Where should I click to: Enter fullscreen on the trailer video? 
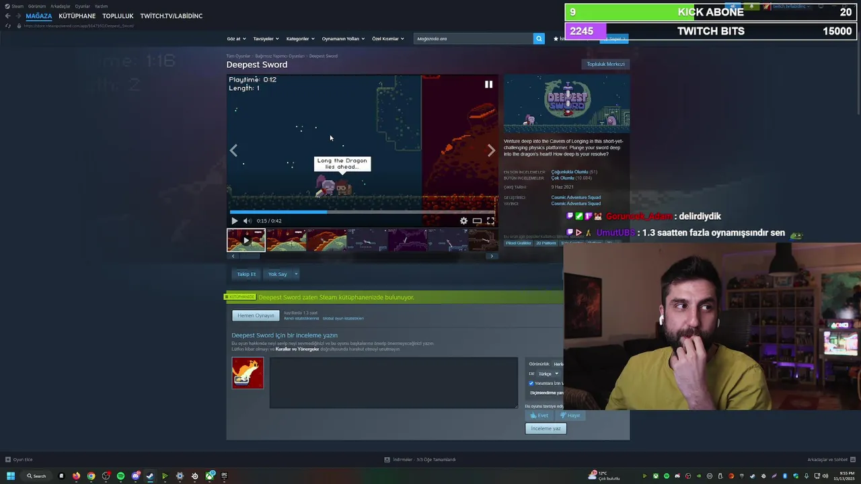pos(490,220)
